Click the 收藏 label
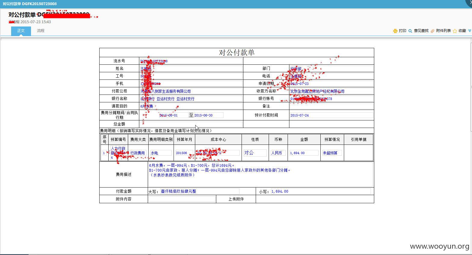Screen dimensions: 472x255 click(x=462, y=31)
